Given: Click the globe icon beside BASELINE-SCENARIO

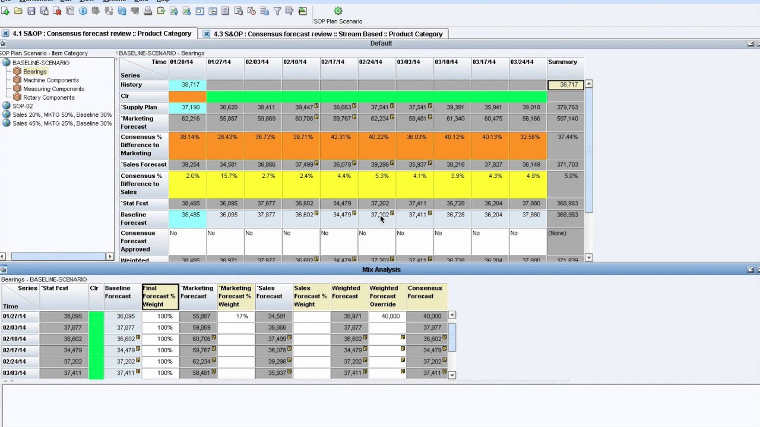Looking at the screenshot, I should point(6,63).
